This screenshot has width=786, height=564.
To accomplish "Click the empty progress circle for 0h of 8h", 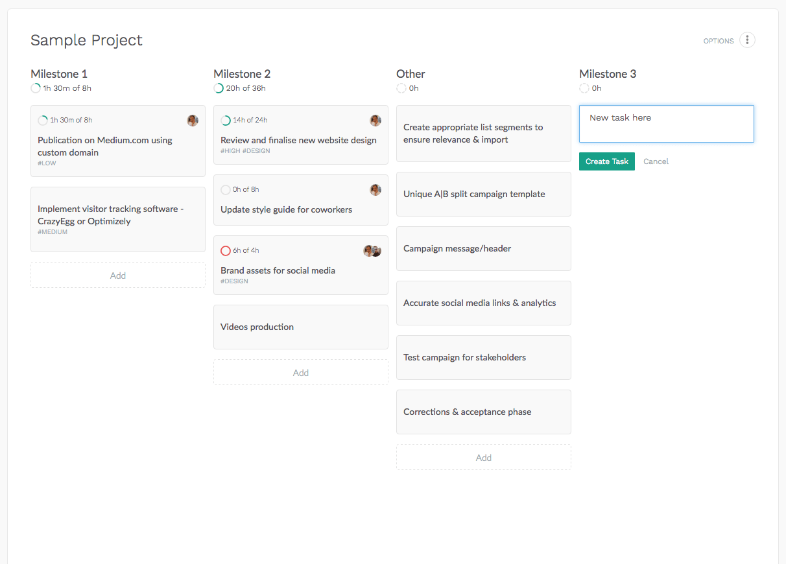I will point(226,190).
